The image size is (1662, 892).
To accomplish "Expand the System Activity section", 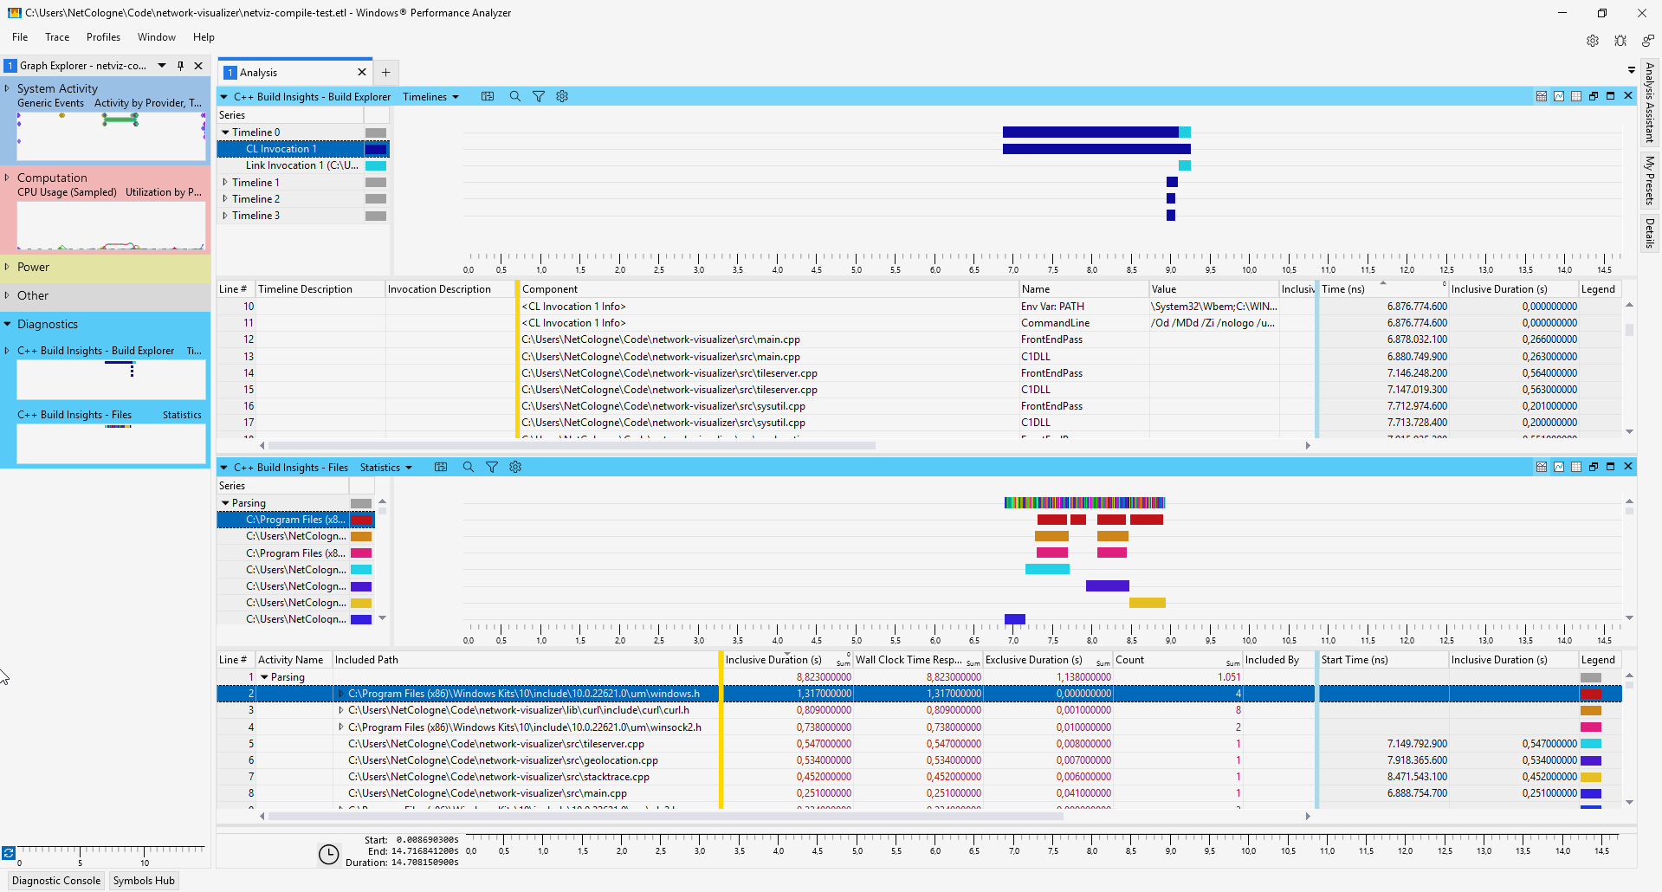I will [x=7, y=88].
